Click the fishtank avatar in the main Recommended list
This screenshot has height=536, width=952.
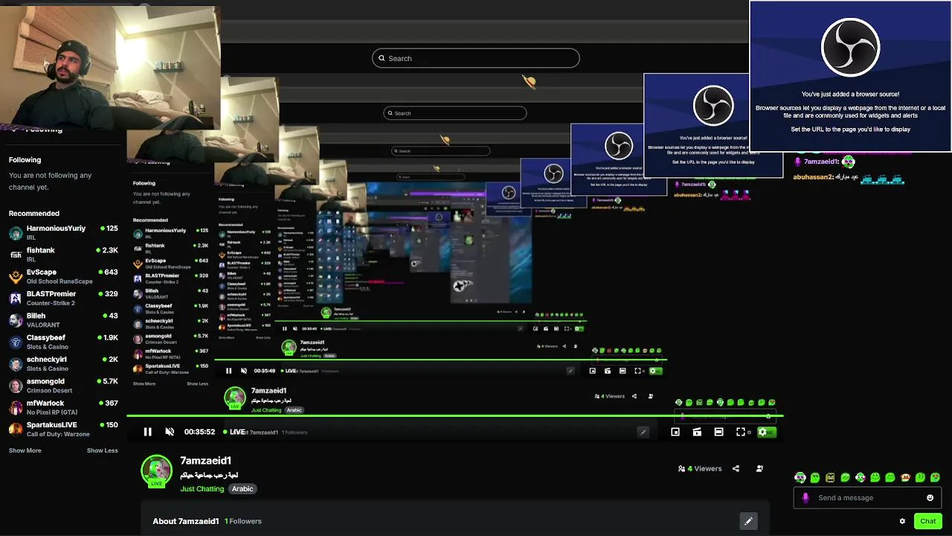point(16,255)
